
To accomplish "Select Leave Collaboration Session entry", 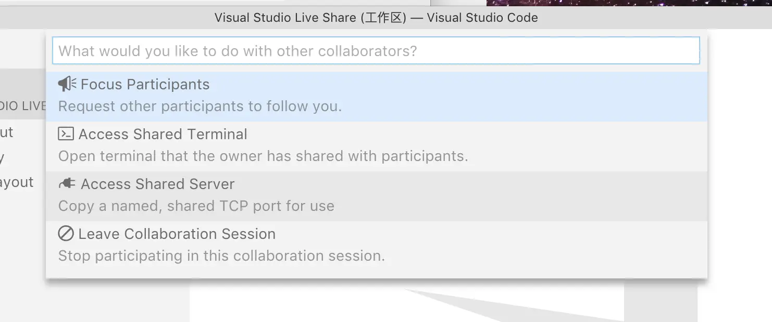I will click(x=177, y=234).
